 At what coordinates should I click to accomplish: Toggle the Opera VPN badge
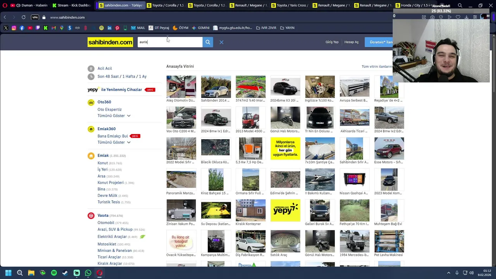click(35, 17)
